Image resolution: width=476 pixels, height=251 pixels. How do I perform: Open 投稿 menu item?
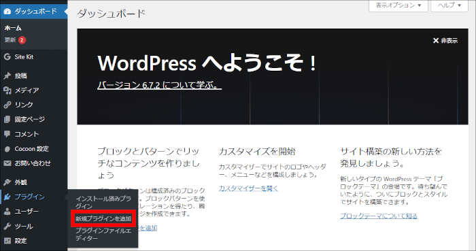[x=34, y=76]
